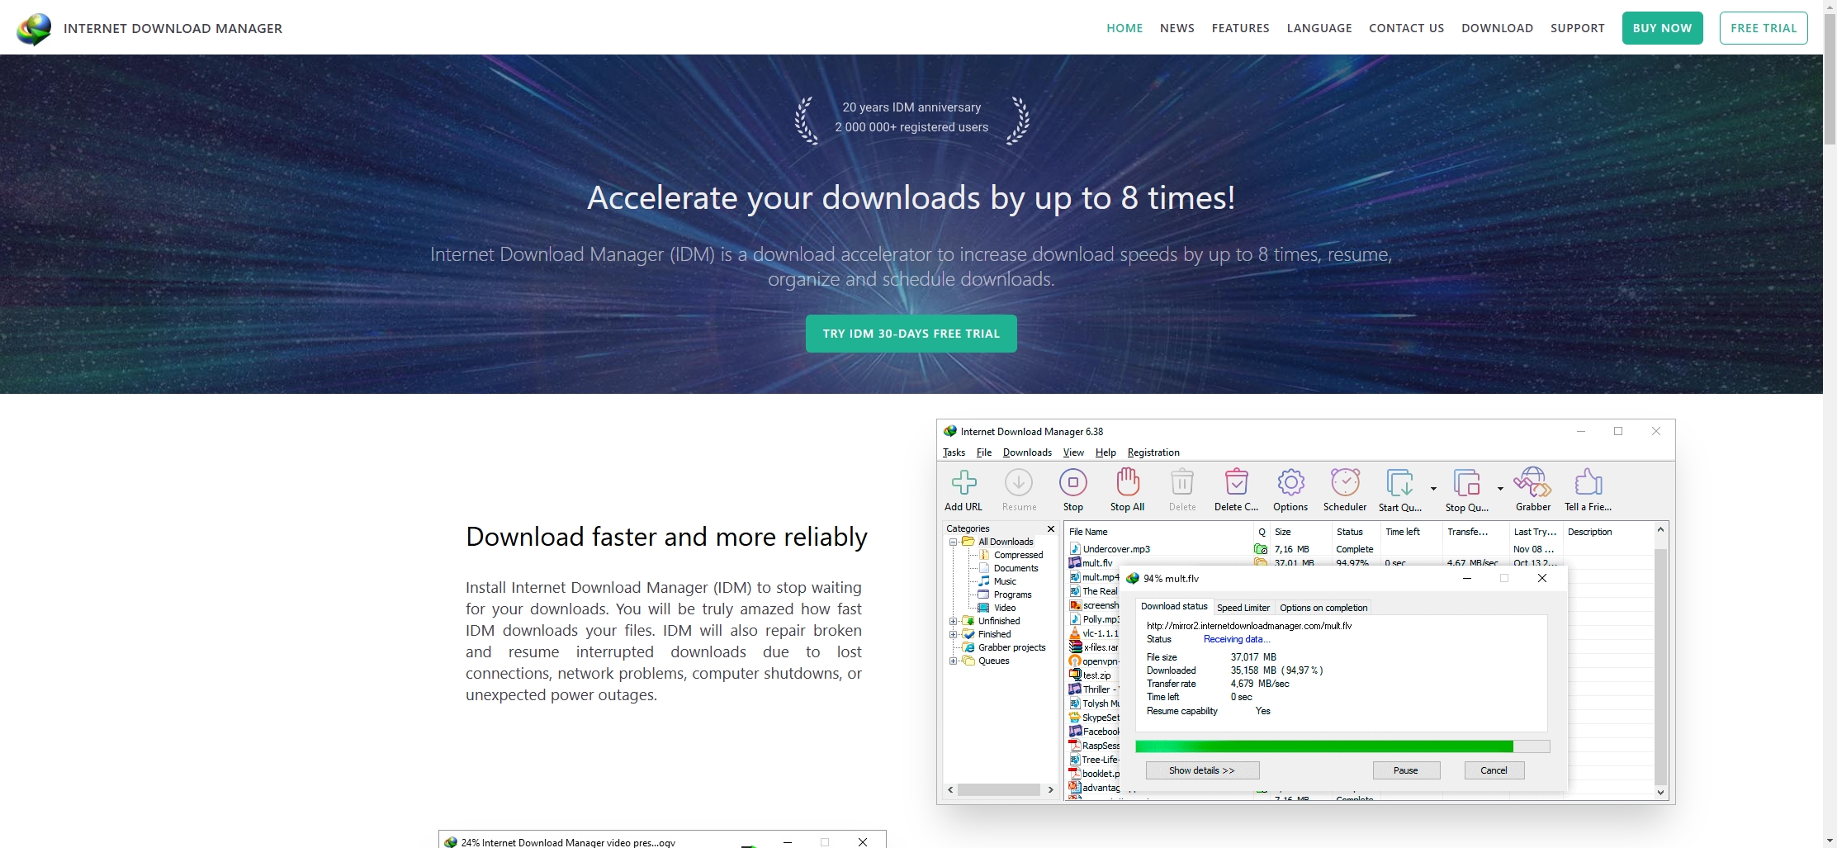Click the BUY NOW button
The image size is (1837, 848).
pyautogui.click(x=1662, y=28)
